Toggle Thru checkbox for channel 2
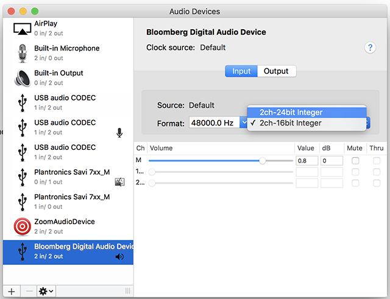Image resolution: width=390 pixels, height=299 pixels. pos(377,183)
